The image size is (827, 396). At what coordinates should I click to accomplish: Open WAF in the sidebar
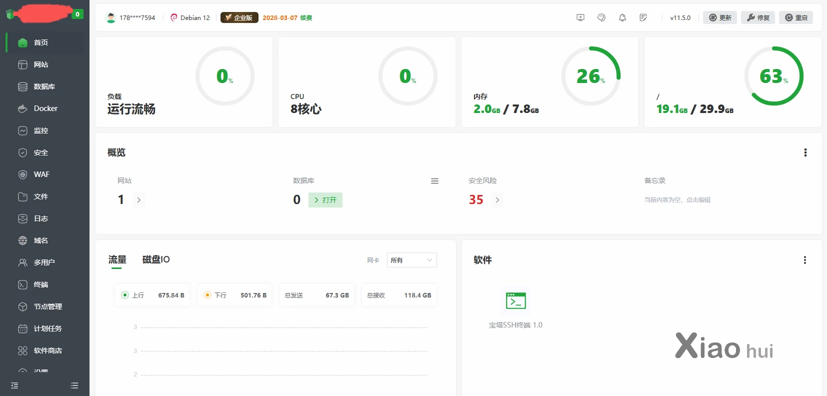41,174
